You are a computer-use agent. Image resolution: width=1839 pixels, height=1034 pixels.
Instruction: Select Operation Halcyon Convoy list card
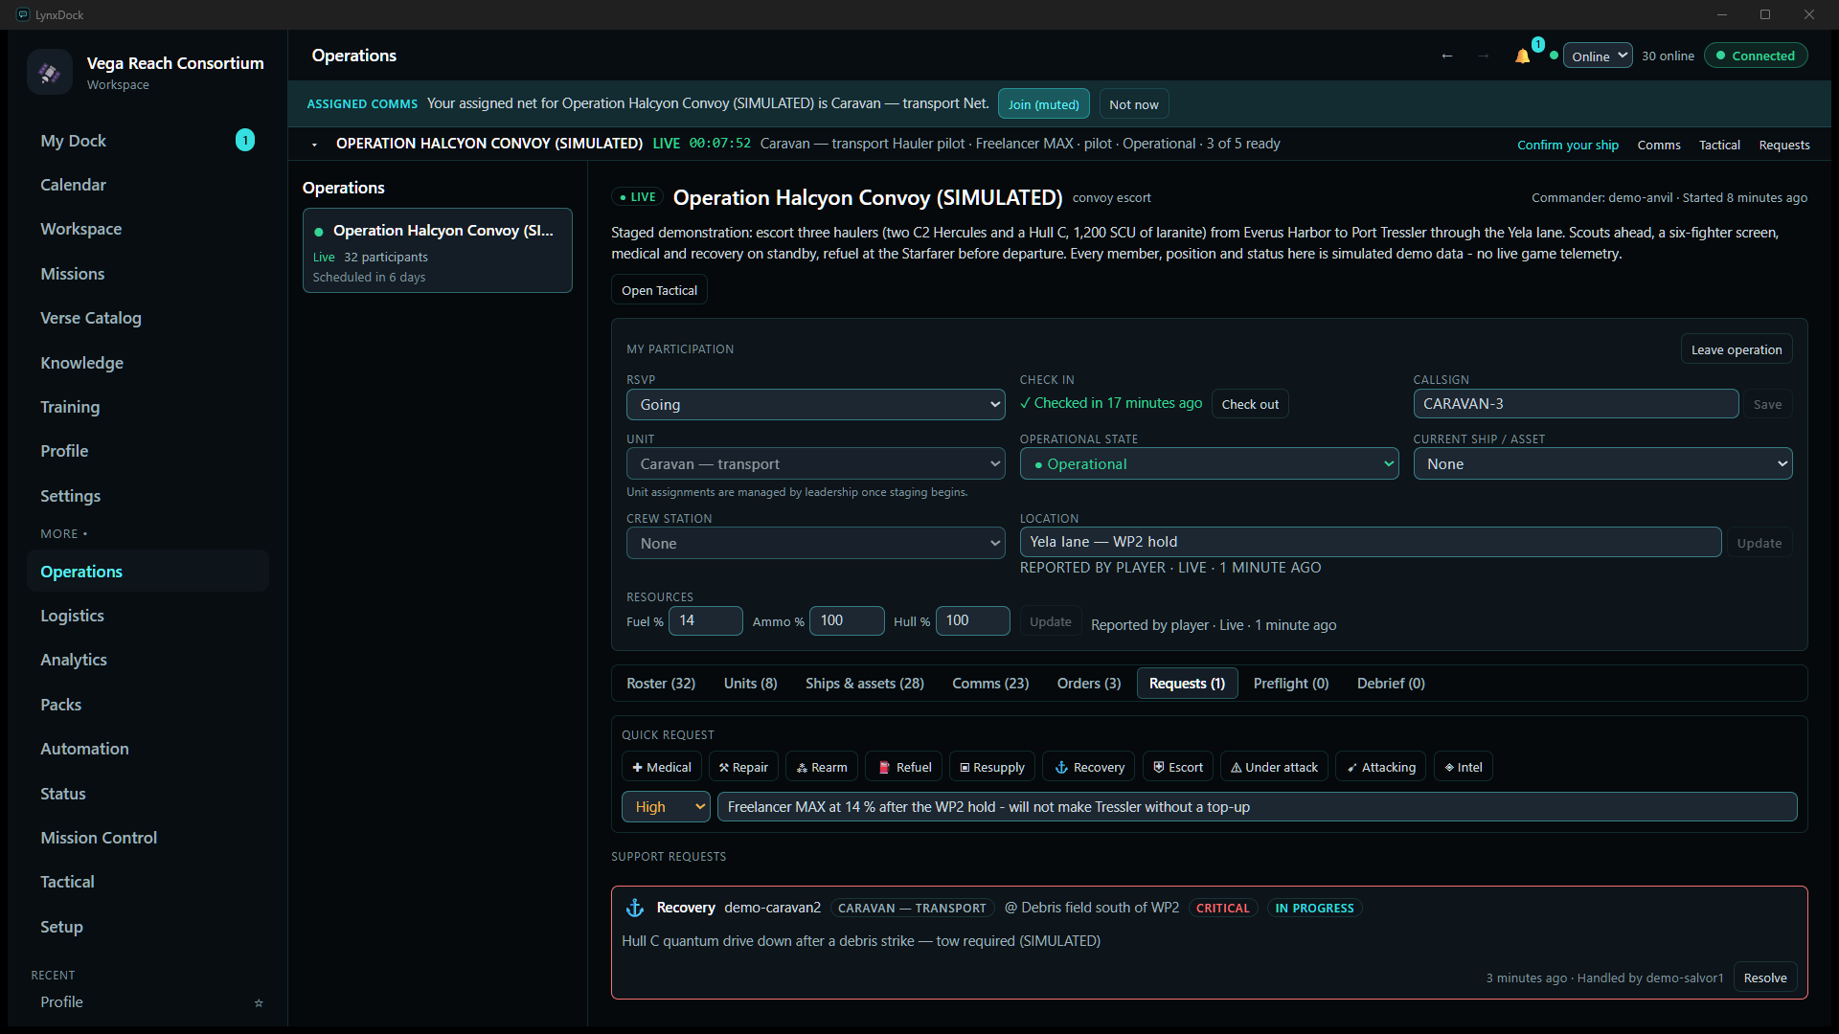(x=438, y=251)
